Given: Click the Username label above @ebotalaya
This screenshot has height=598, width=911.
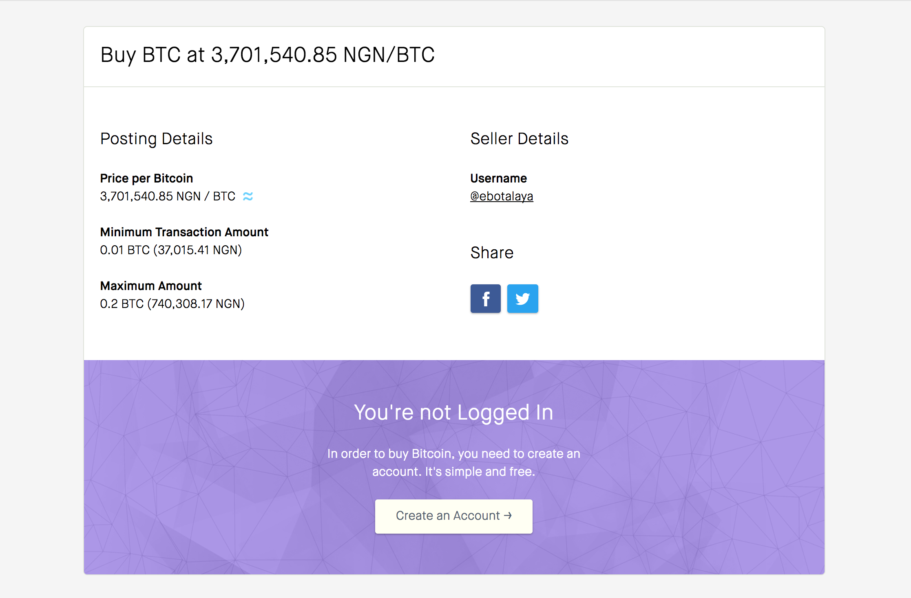Looking at the screenshot, I should pyautogui.click(x=498, y=178).
